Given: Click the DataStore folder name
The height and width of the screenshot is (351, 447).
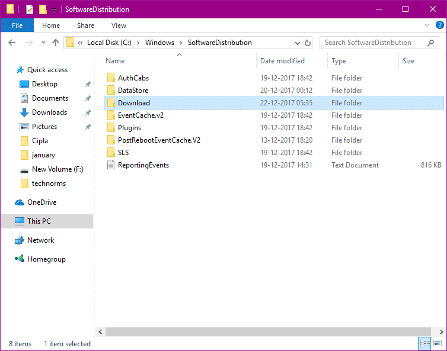Looking at the screenshot, I should (133, 90).
